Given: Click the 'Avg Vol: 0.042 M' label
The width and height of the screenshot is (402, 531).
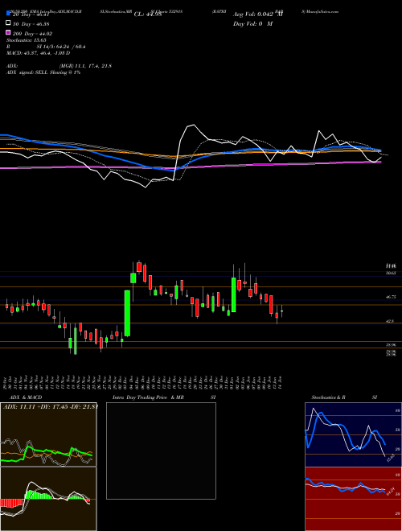Looking at the screenshot, I should click(x=258, y=14).
